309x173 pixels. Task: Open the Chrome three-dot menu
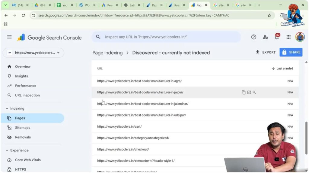coord(303,15)
